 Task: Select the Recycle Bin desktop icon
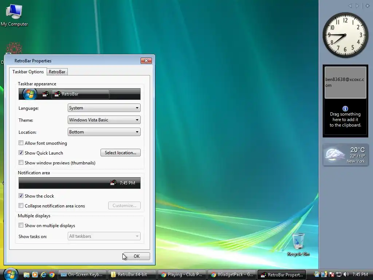[x=298, y=245]
